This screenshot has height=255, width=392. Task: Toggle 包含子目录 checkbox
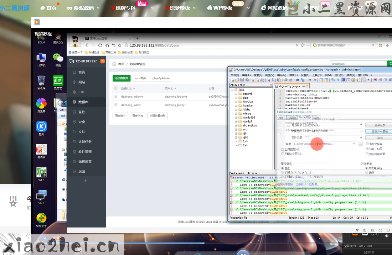click(x=367, y=149)
